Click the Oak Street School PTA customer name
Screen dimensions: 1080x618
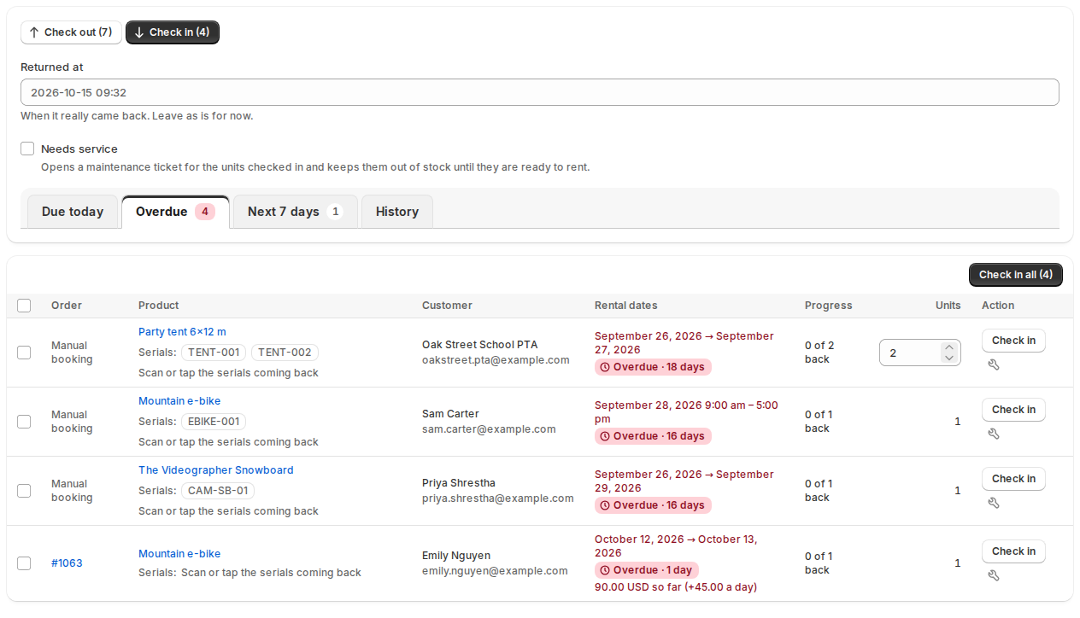point(480,345)
